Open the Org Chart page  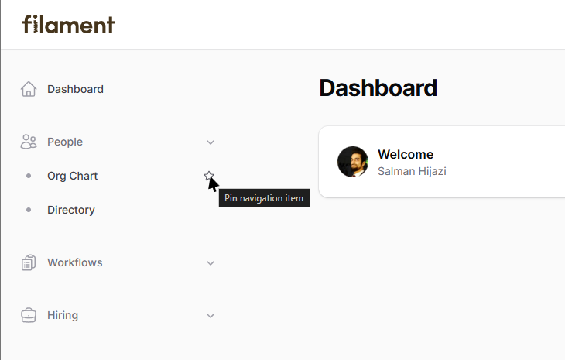(72, 176)
